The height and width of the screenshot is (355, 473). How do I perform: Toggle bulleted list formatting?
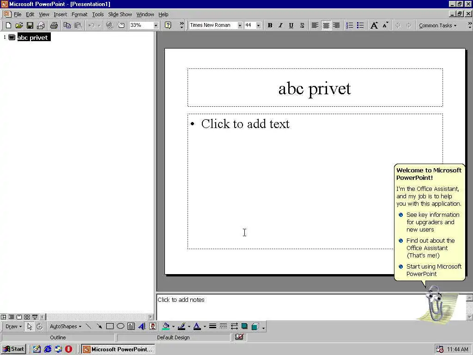tap(360, 25)
